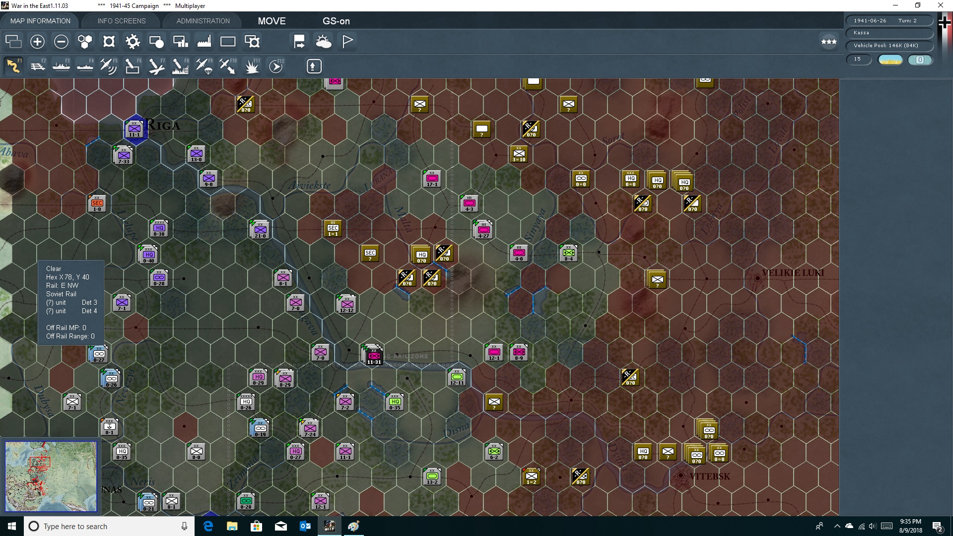Click the Windows Start button
Screen dimensions: 953x536
[12, 526]
